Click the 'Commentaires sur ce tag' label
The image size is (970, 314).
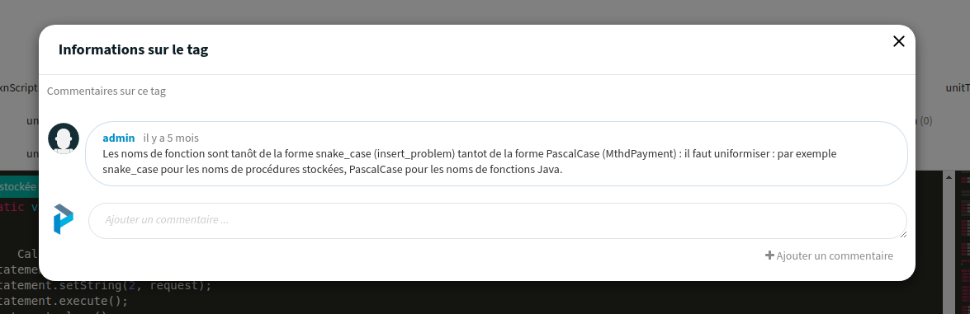pos(106,91)
